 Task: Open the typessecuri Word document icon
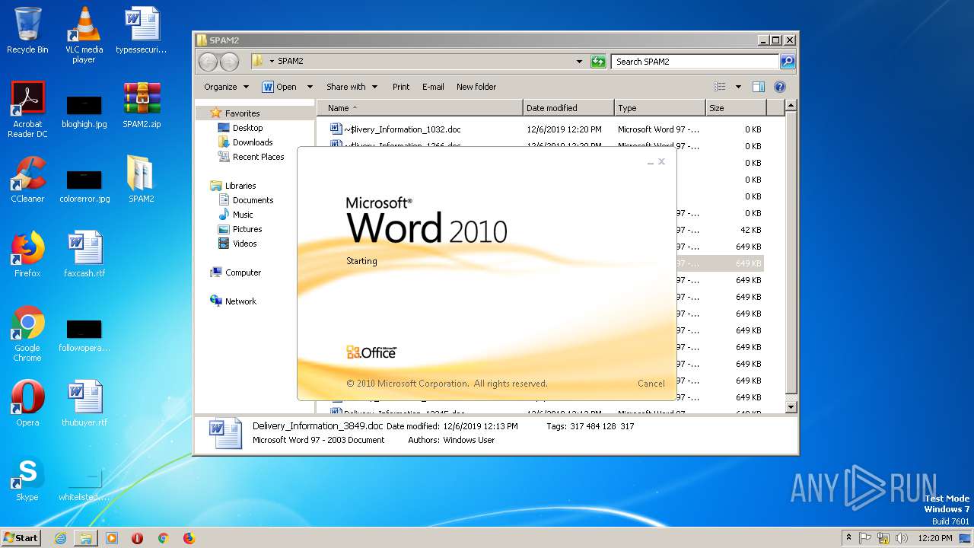[142, 30]
